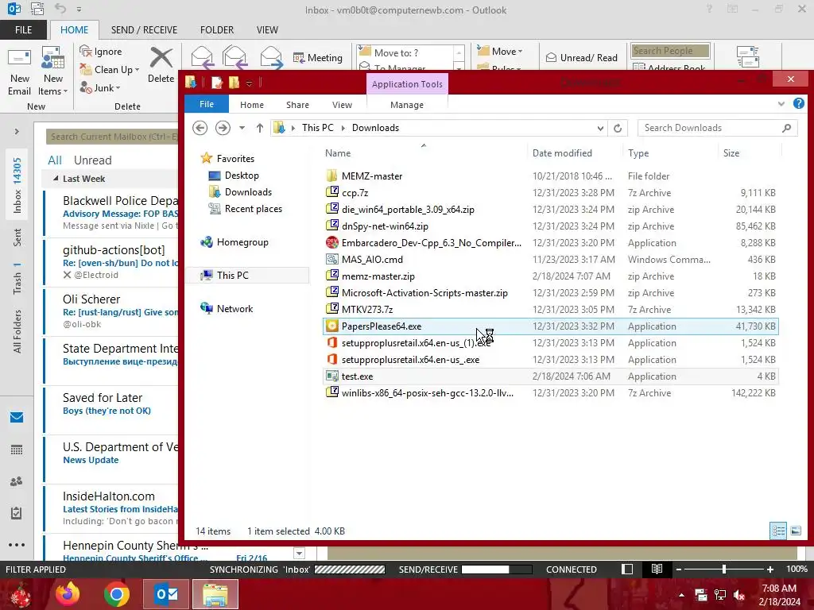Open Calendar view icon in Outlook sidebar

(17, 450)
